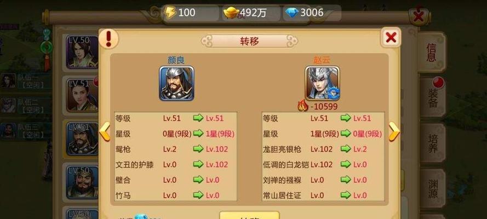Click the red exclamation info icon
The width and height of the screenshot is (487, 219).
coord(108,39)
